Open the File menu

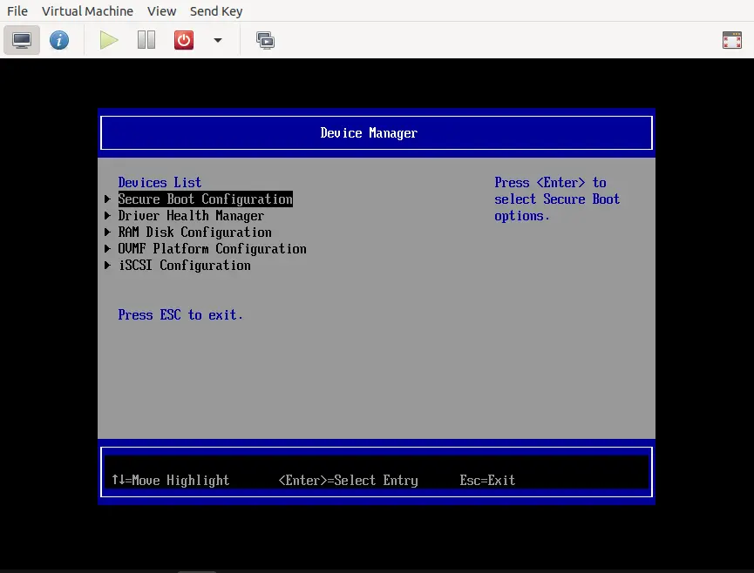tap(17, 11)
